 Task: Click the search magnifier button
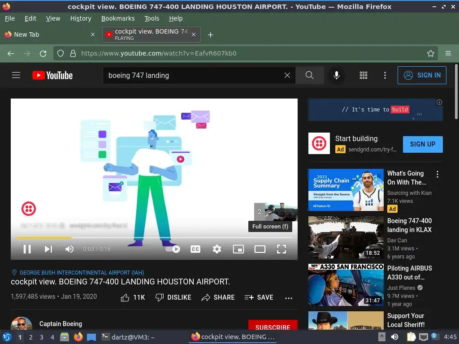pos(309,75)
